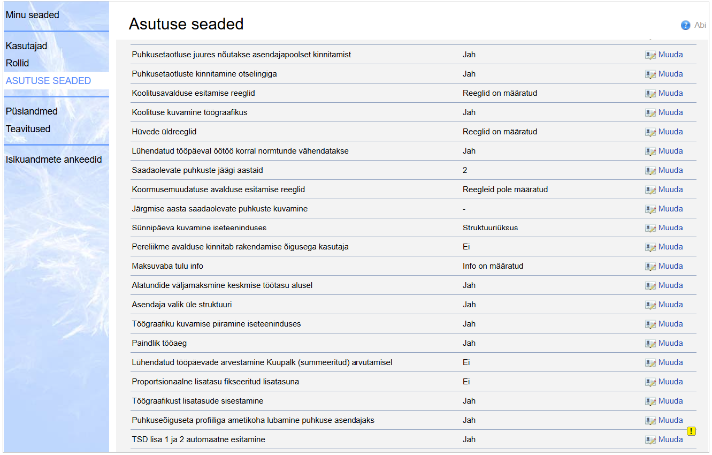Click Muuda link for Töögraafikust lisatasude sisestamine
Viewport: 712px width, 455px height.
click(x=670, y=401)
